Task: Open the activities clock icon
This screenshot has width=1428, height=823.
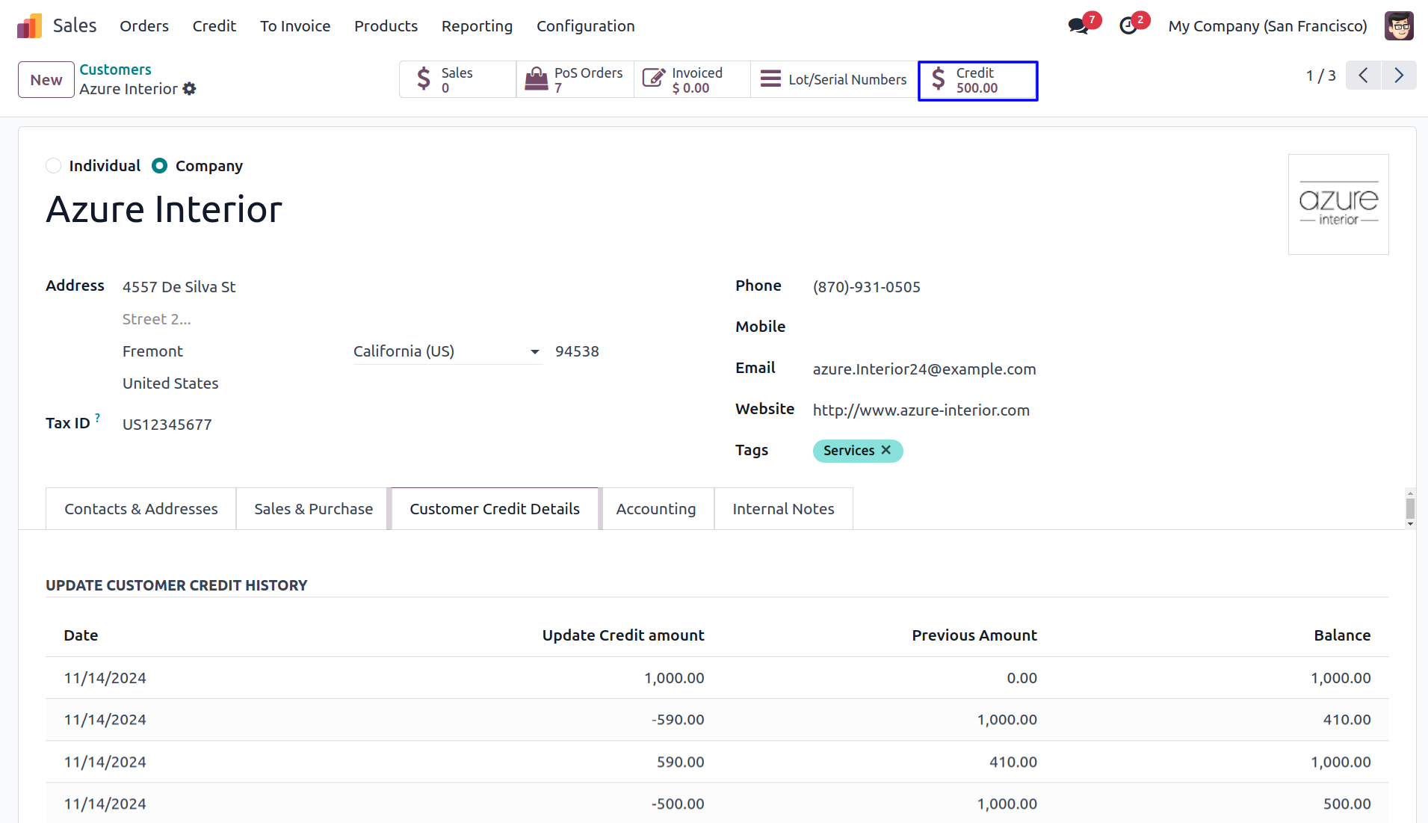Action: [x=1128, y=26]
